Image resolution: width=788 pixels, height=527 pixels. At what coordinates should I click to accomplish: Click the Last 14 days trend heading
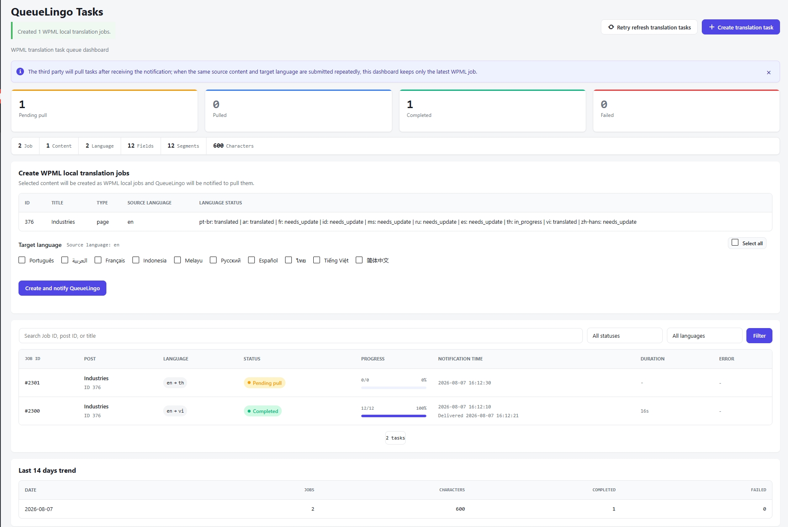tap(47, 470)
